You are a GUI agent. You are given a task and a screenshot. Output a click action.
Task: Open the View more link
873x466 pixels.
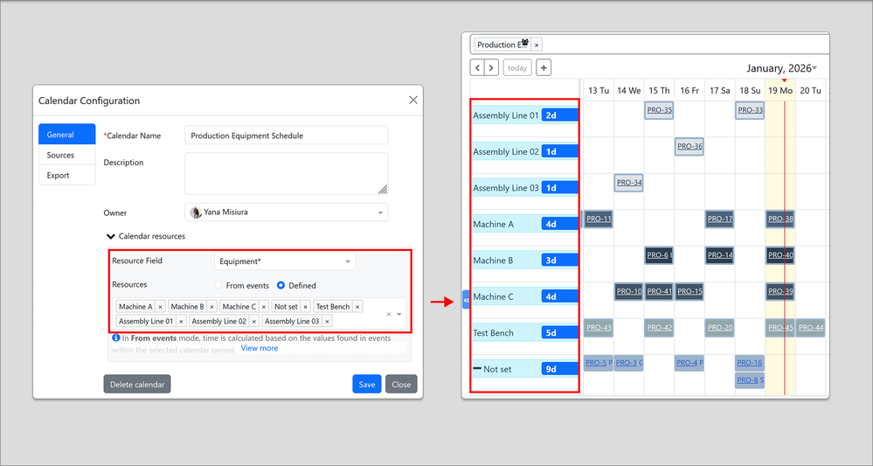(260, 348)
